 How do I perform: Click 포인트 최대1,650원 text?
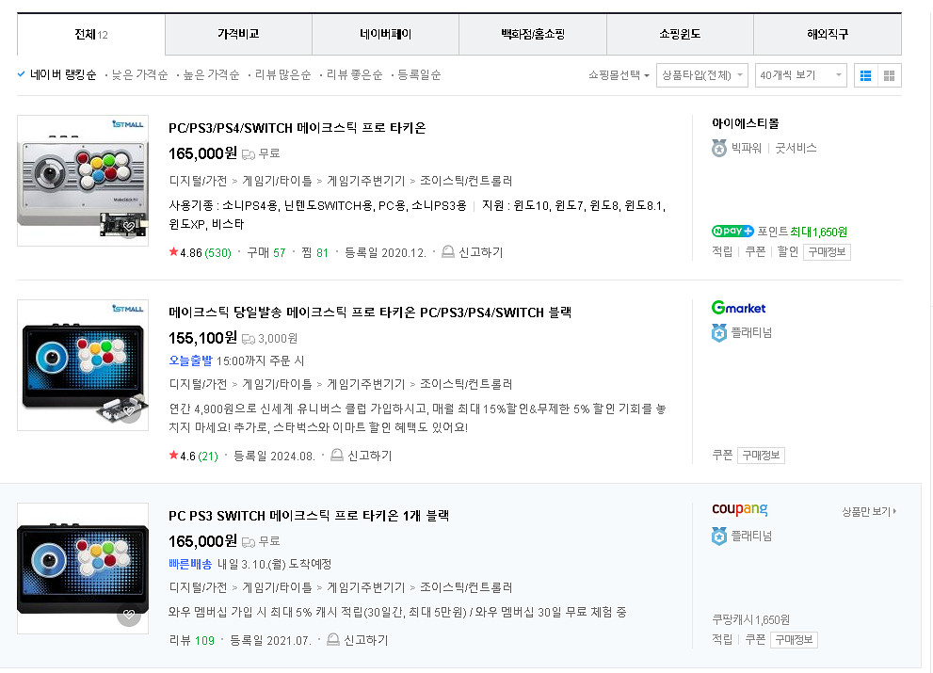click(x=802, y=232)
